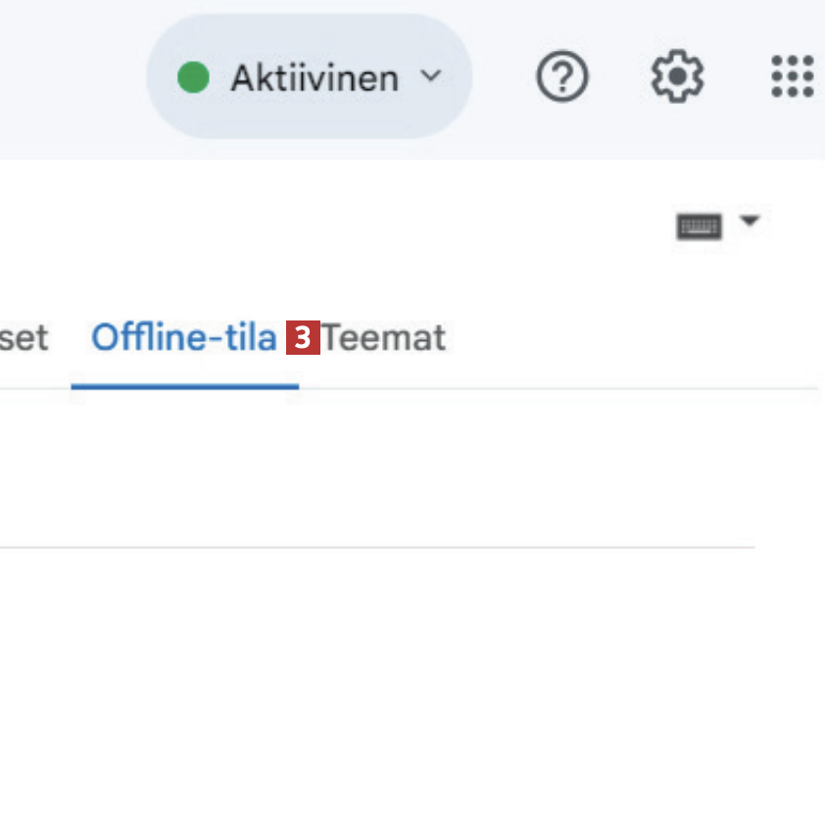
Task: Open the arrow menu beside keyboard icon
Action: pyautogui.click(x=750, y=221)
